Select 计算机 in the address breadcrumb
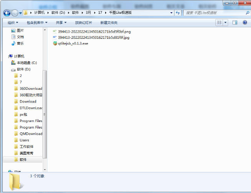The image size is (251, 193). pos(40,13)
